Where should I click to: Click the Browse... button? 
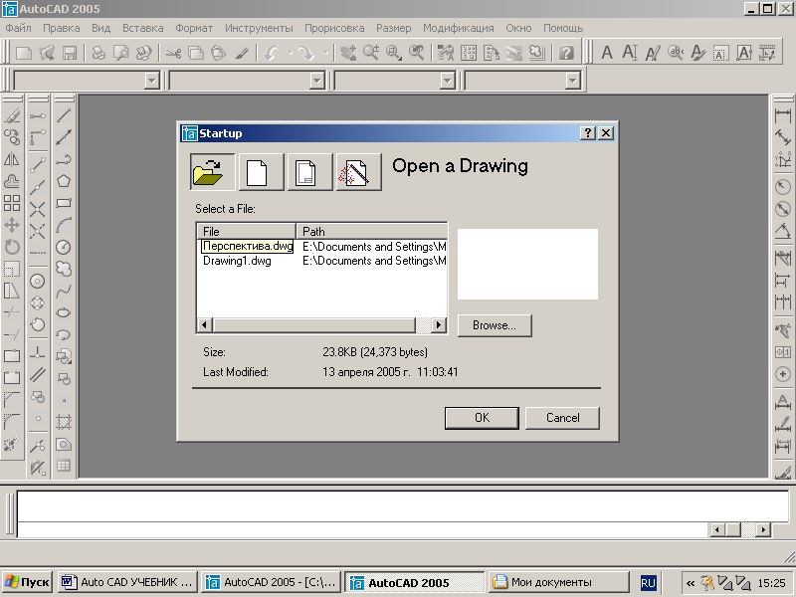pos(495,325)
